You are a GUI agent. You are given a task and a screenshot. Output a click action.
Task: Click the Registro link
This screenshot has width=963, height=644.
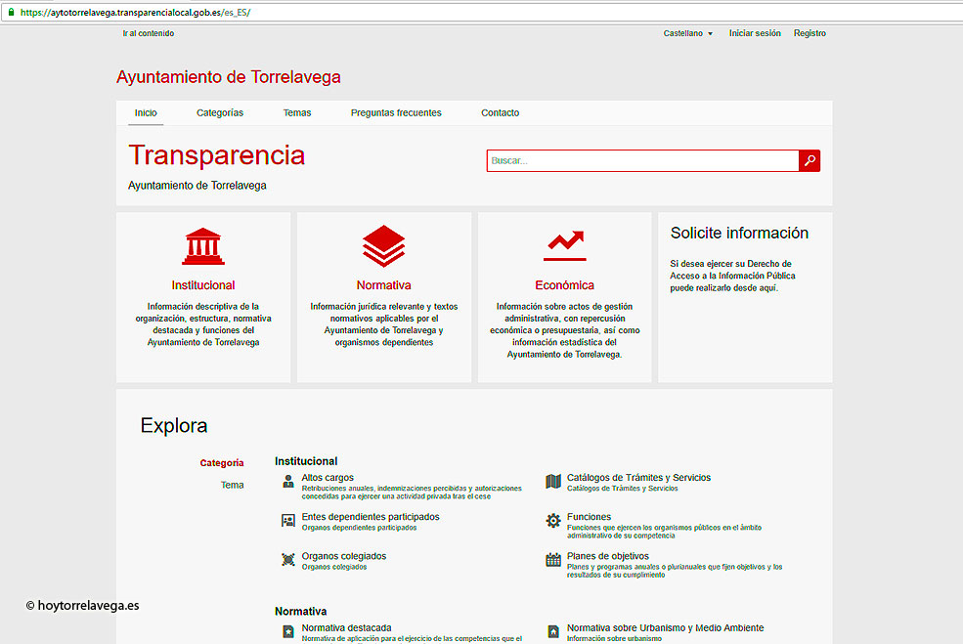pyautogui.click(x=810, y=33)
